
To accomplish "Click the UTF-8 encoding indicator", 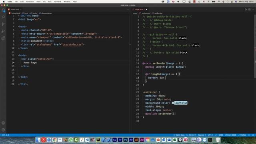I will 210,135.
